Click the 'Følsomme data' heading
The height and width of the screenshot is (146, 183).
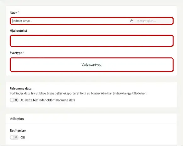[20, 89]
